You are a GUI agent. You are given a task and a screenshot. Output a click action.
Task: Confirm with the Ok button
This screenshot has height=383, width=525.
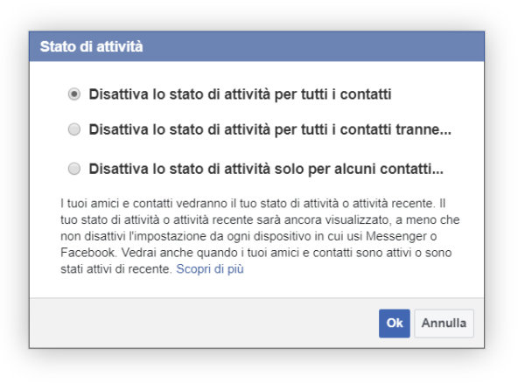click(x=395, y=323)
